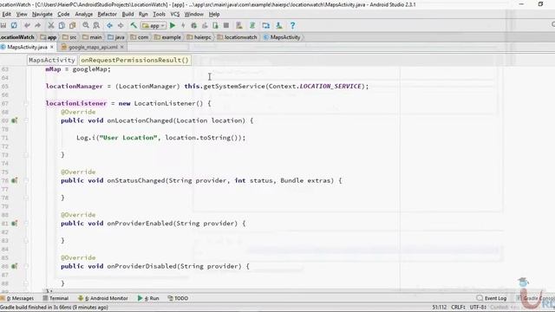The image size is (555, 312).
Task: Open the TODO tool window
Action: 178,298
